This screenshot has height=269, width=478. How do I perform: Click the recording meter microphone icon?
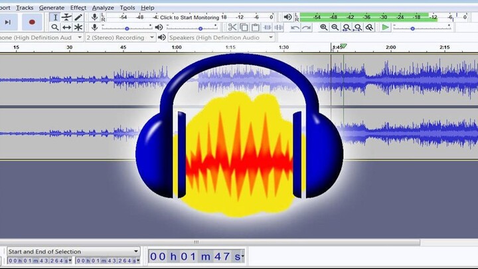95,17
